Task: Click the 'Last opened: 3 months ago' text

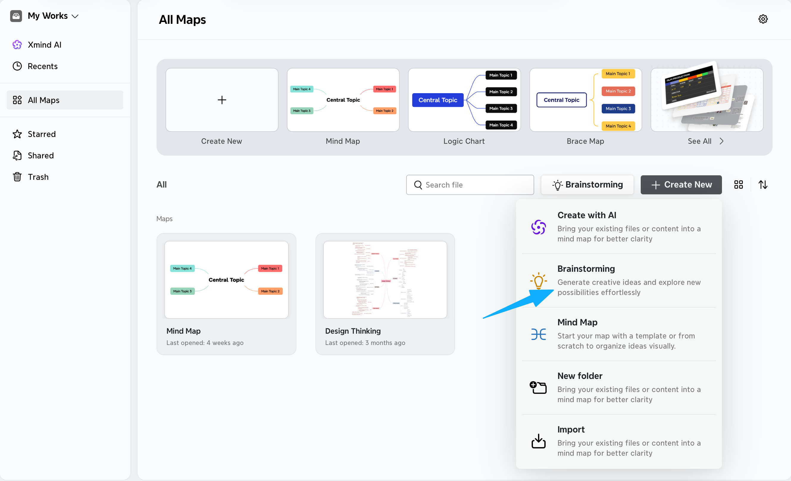Action: 365,343
